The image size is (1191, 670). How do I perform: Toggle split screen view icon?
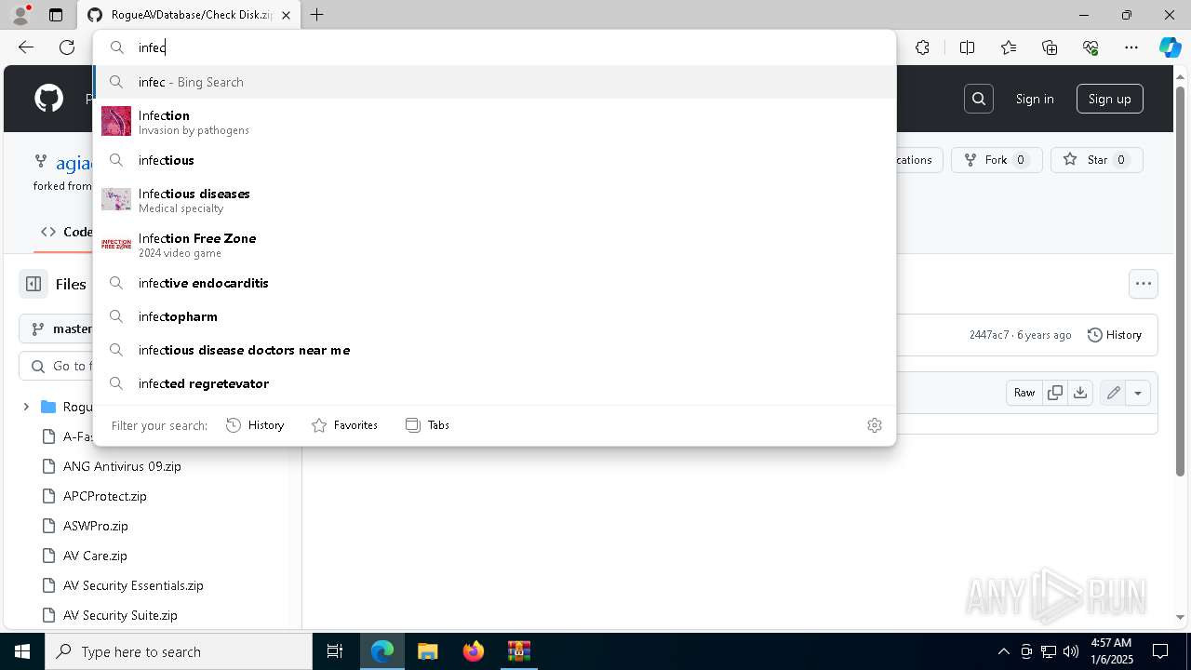(x=967, y=47)
